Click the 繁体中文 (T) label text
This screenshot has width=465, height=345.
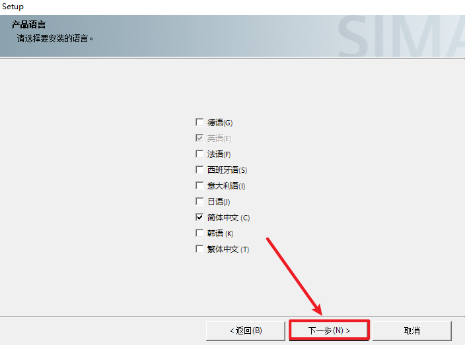[x=229, y=249]
